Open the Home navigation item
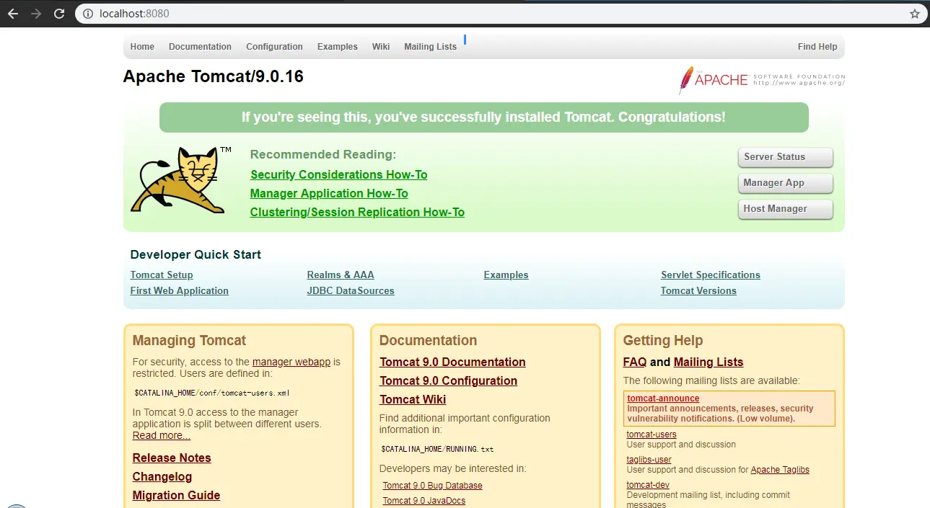 pyautogui.click(x=142, y=47)
